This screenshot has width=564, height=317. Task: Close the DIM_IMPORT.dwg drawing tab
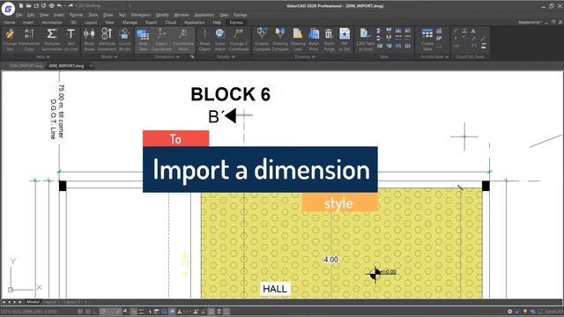[x=91, y=66]
